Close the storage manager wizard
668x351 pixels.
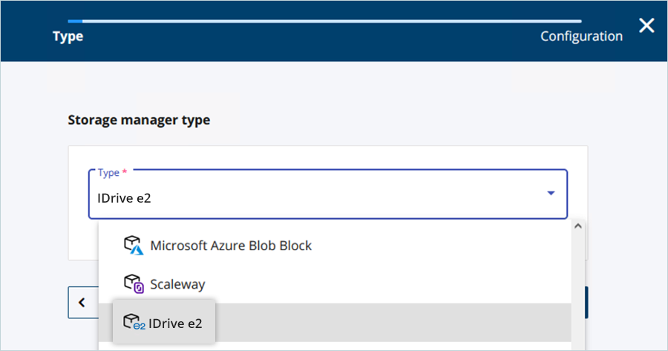[646, 26]
